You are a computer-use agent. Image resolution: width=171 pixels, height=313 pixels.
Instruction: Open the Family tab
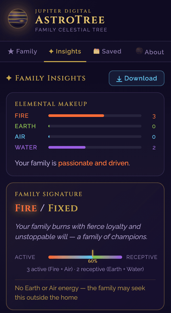point(22,51)
